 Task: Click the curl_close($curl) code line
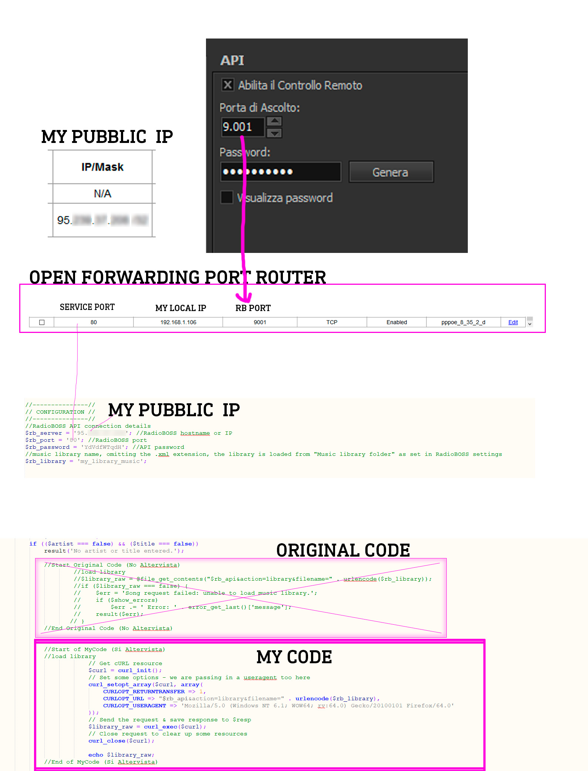pyautogui.click(x=121, y=741)
